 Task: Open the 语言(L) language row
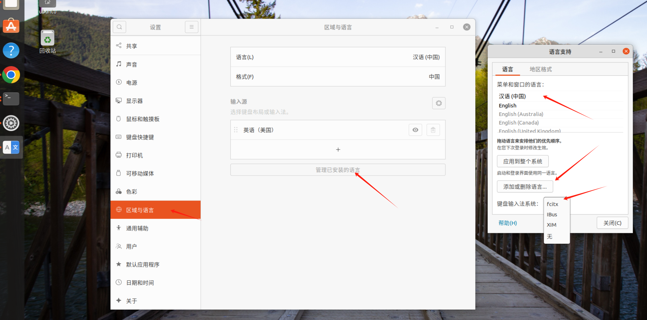(x=338, y=57)
